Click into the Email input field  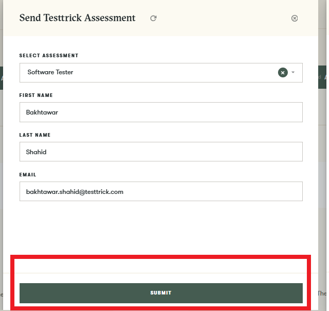[x=161, y=191]
